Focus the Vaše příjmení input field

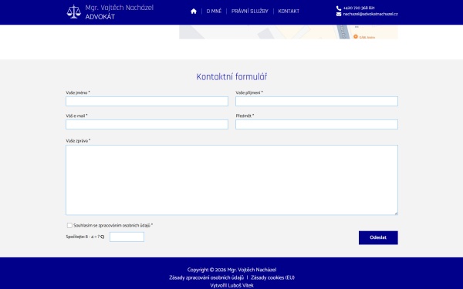pyautogui.click(x=316, y=101)
